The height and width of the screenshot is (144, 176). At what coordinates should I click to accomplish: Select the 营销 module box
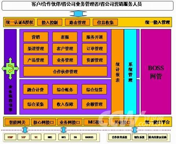(36, 37)
